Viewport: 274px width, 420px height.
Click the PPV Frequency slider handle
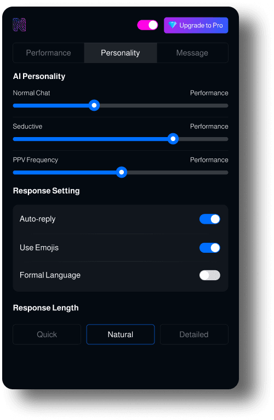(122, 172)
